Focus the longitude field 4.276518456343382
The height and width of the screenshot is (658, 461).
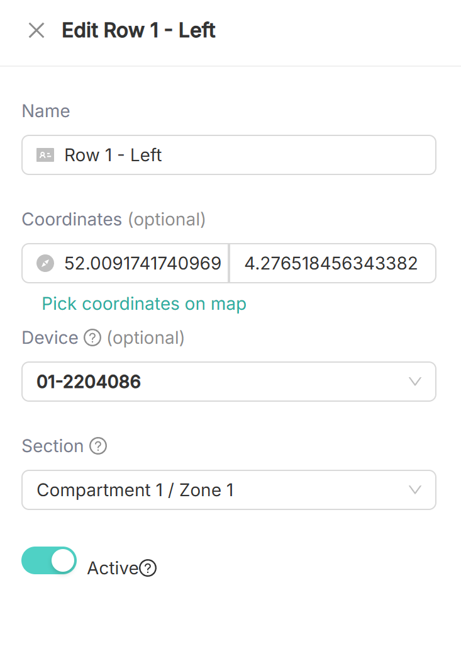click(x=333, y=263)
